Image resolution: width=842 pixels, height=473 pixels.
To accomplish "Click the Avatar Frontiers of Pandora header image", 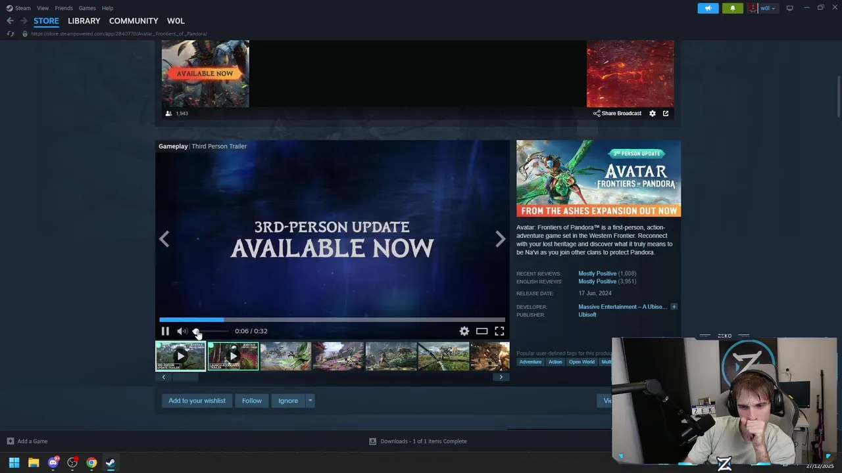I will click(599, 179).
